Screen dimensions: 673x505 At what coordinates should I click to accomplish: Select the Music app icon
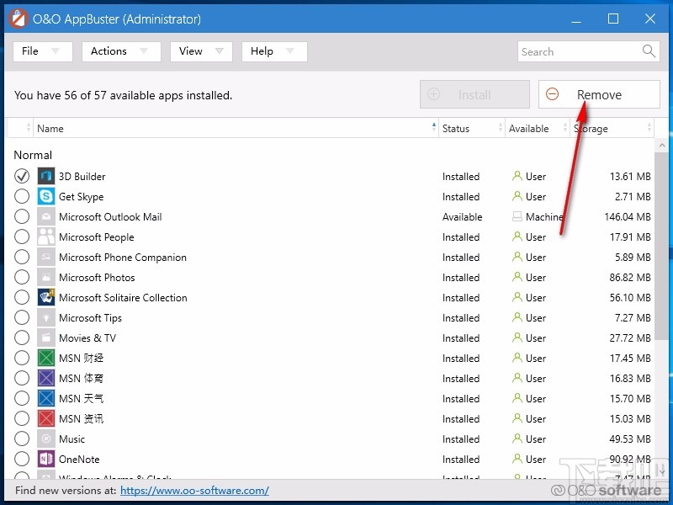pyautogui.click(x=45, y=439)
